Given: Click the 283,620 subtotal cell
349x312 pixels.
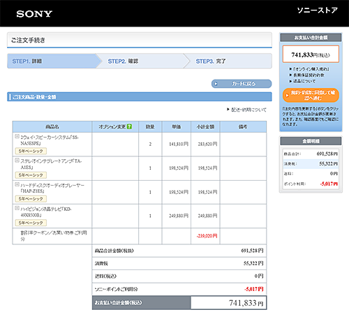Looking at the screenshot, I should click(x=205, y=144).
